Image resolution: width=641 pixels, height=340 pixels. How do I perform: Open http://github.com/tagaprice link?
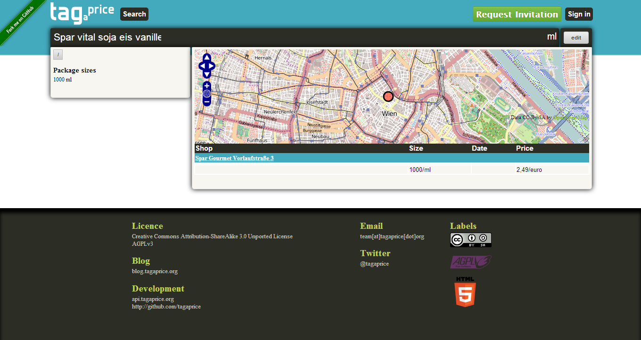pyautogui.click(x=166, y=307)
